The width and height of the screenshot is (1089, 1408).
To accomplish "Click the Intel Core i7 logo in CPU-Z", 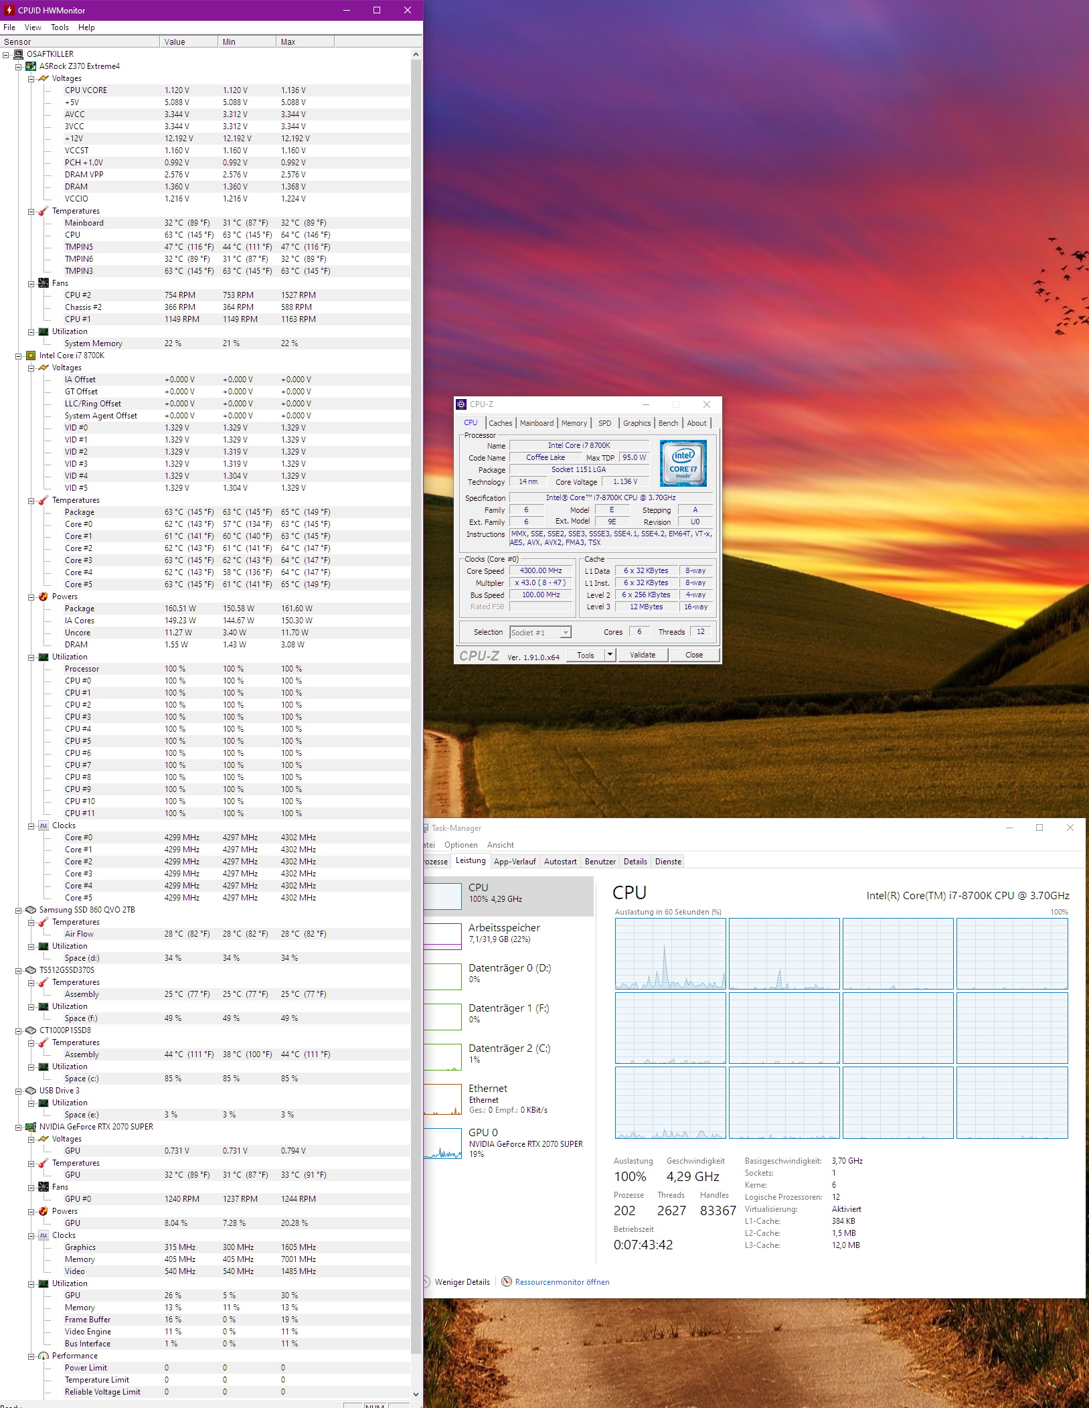I will point(683,463).
